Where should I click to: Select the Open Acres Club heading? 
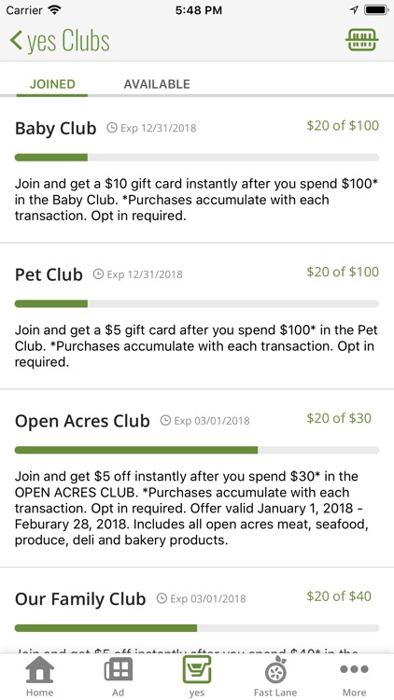point(82,421)
